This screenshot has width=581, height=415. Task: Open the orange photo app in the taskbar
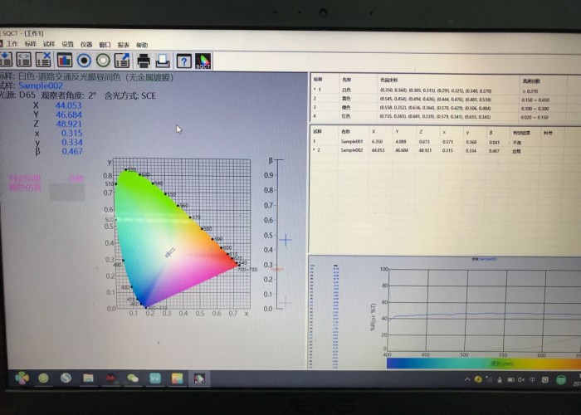click(177, 378)
